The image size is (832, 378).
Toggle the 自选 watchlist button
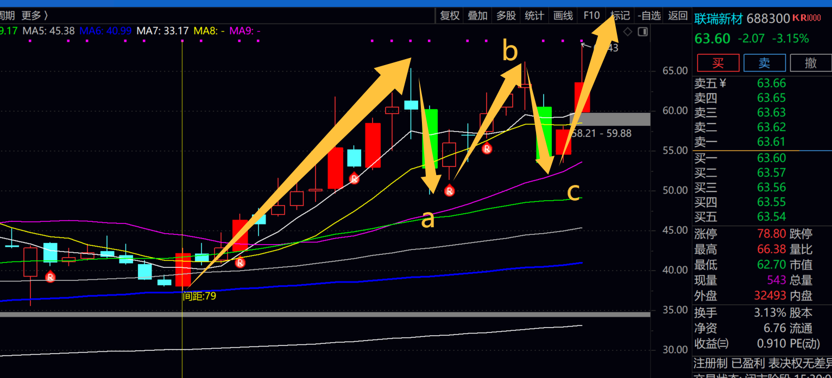click(649, 16)
